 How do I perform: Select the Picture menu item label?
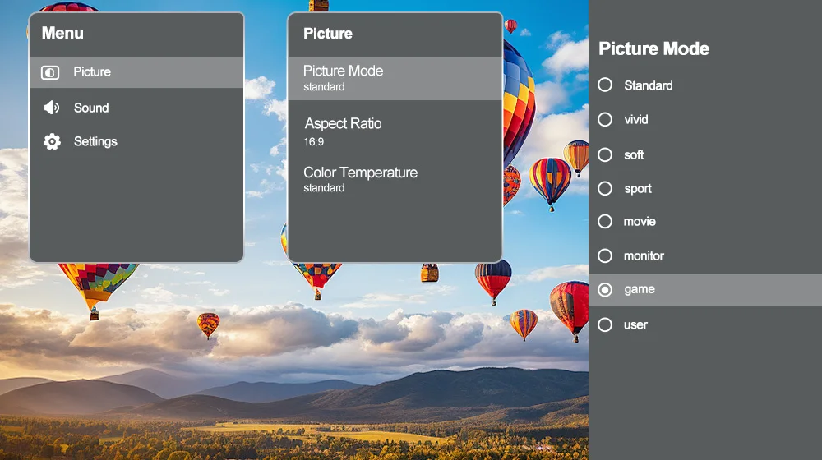tap(92, 72)
